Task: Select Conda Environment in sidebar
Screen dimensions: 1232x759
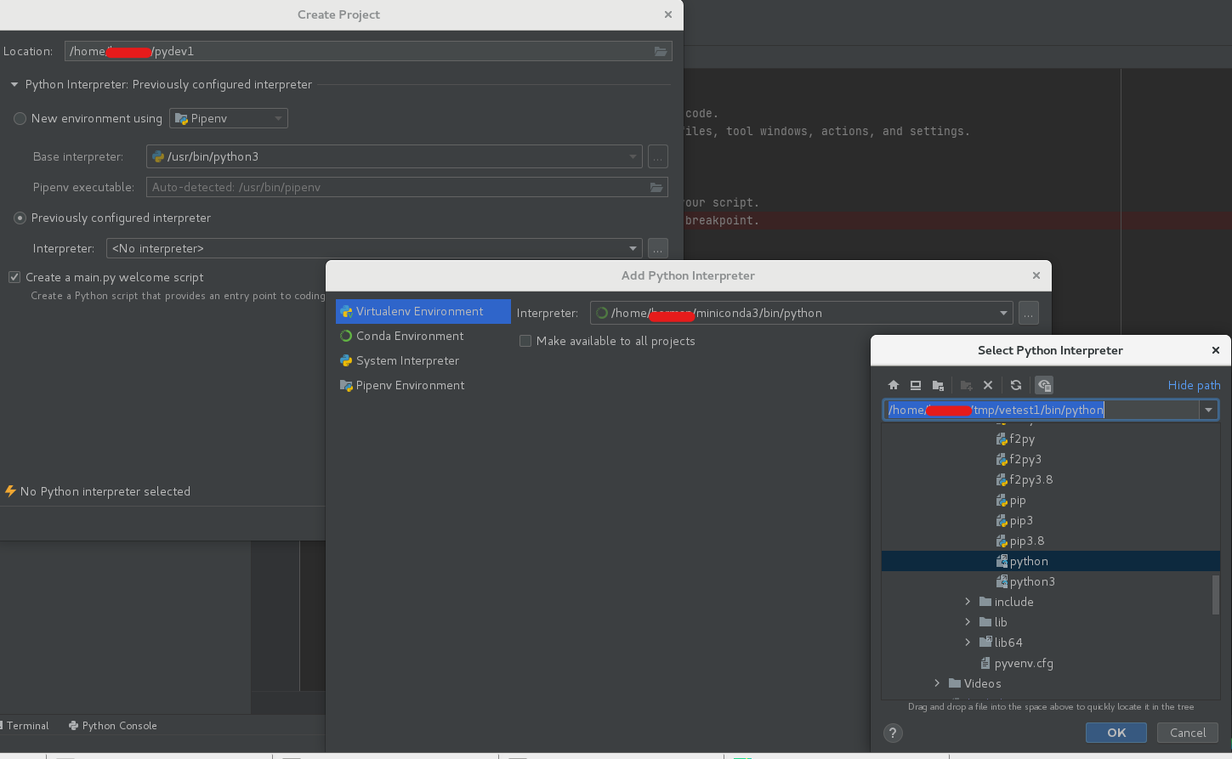Action: (x=423, y=336)
